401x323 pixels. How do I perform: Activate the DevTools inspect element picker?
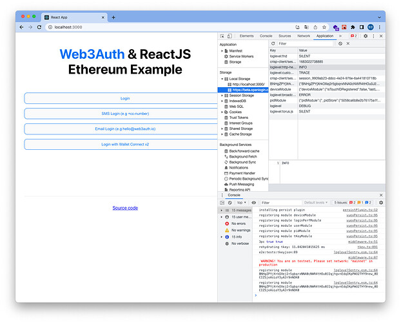[x=222, y=36]
